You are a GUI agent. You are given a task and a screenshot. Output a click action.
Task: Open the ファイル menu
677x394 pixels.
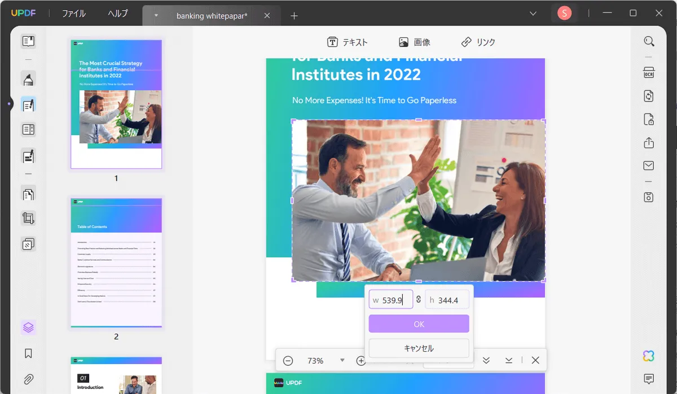pyautogui.click(x=74, y=13)
